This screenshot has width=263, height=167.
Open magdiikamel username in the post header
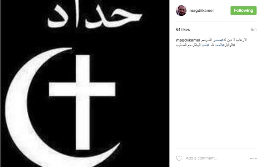[x=201, y=11]
